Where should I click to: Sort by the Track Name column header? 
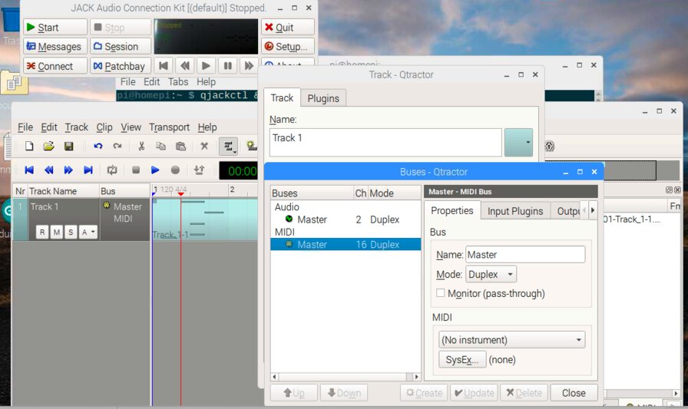click(63, 191)
